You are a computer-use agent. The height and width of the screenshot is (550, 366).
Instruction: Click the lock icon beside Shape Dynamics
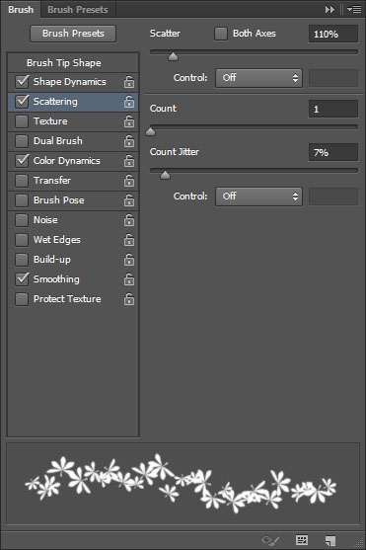coord(129,82)
